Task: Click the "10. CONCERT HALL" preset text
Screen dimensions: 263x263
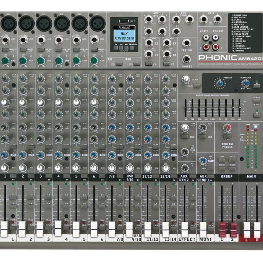Action: click(242, 36)
